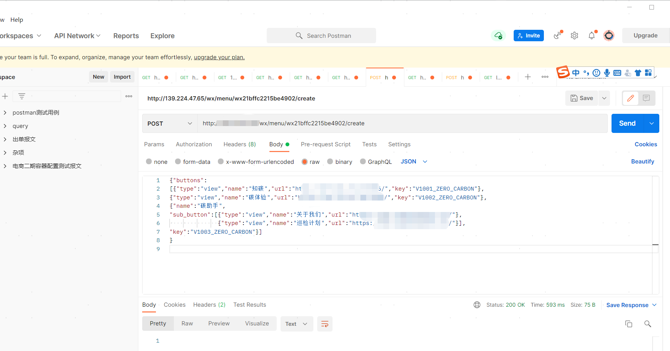Open the Send button dropdown arrow

coord(652,123)
